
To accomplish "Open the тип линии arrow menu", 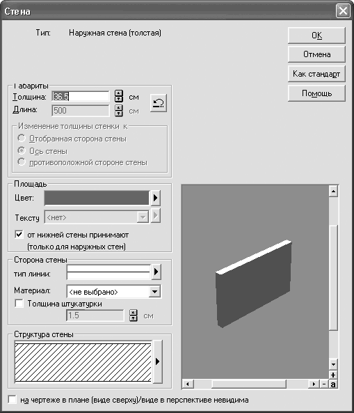I will (156, 272).
